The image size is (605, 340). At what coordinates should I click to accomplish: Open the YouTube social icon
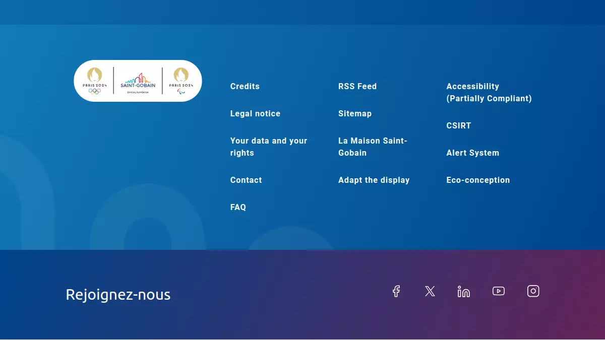pyautogui.click(x=499, y=291)
